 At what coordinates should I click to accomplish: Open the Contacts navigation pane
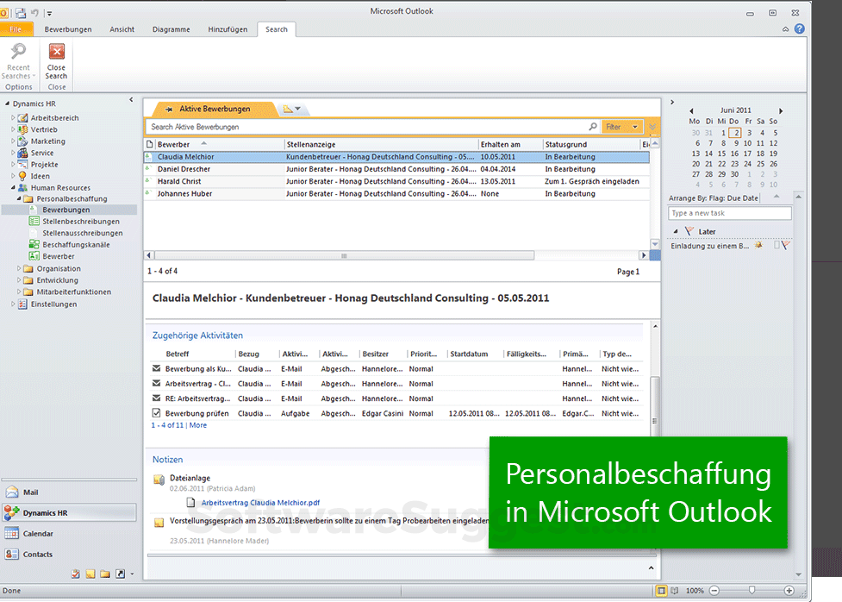(x=37, y=555)
